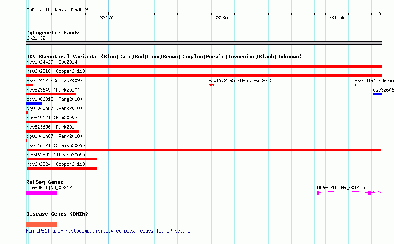394x244 pixels.
Task: Click the dgv1040n67 (Park2010) small red marker
Action: pos(27,113)
